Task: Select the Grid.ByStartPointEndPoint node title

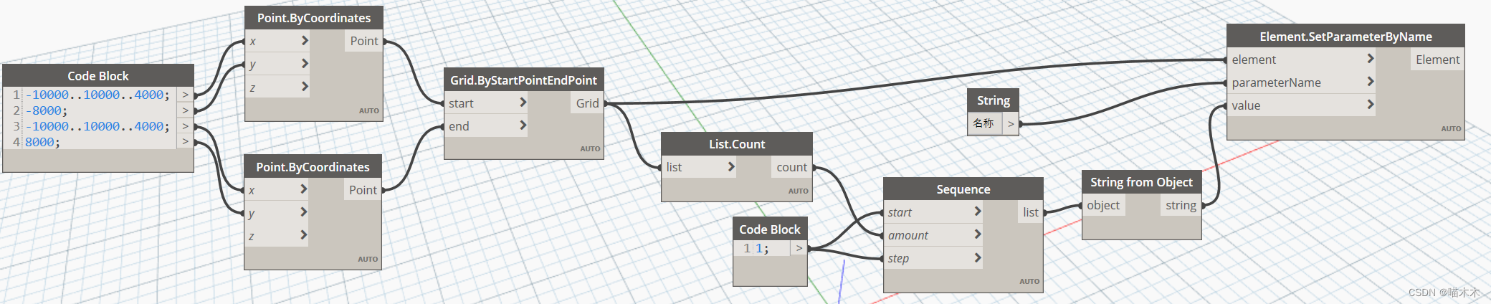Action: click(523, 80)
